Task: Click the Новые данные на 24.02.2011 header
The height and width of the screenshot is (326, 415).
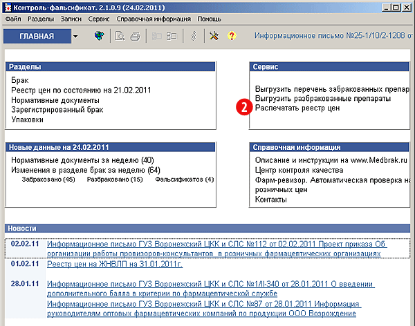Action: [x=111, y=147]
